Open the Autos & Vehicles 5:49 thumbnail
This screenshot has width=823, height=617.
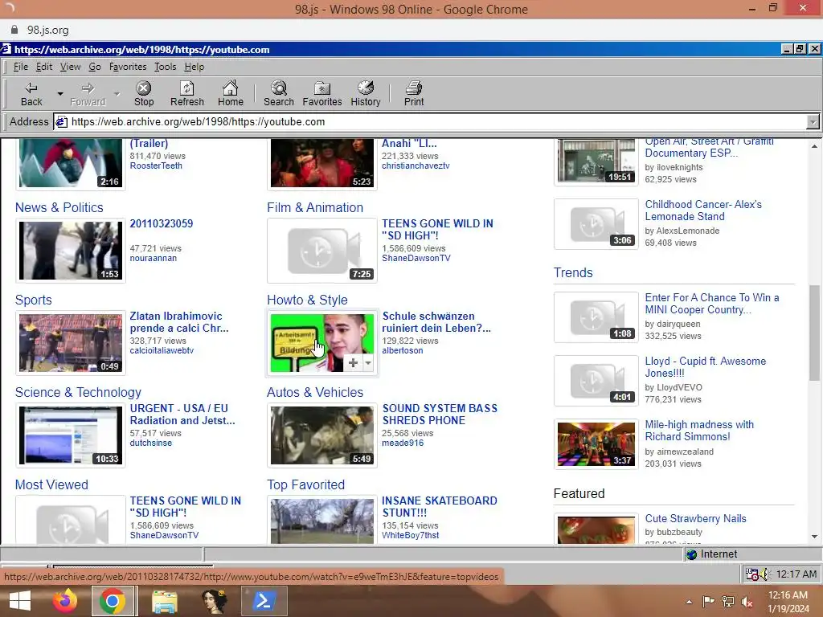pyautogui.click(x=322, y=435)
